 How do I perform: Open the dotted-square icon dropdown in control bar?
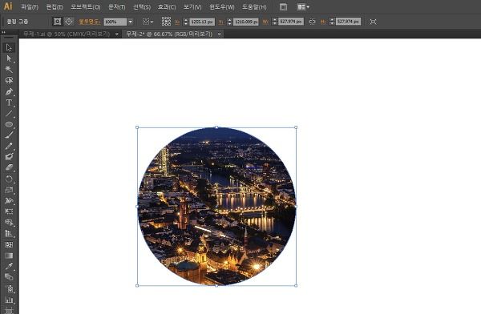tap(148, 22)
